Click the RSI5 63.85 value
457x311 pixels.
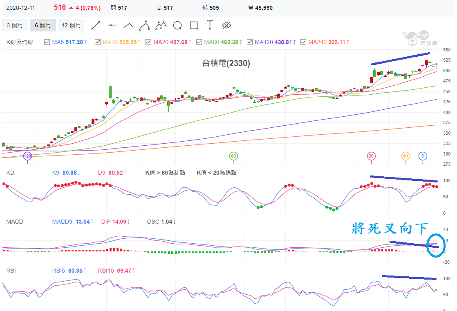69,271
